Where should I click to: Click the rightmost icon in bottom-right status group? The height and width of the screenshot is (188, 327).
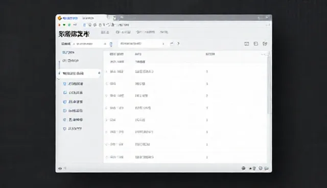click(x=266, y=168)
